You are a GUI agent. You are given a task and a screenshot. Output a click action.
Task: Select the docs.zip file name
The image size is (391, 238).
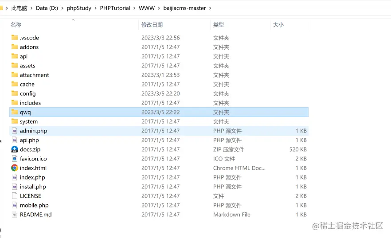click(30, 149)
